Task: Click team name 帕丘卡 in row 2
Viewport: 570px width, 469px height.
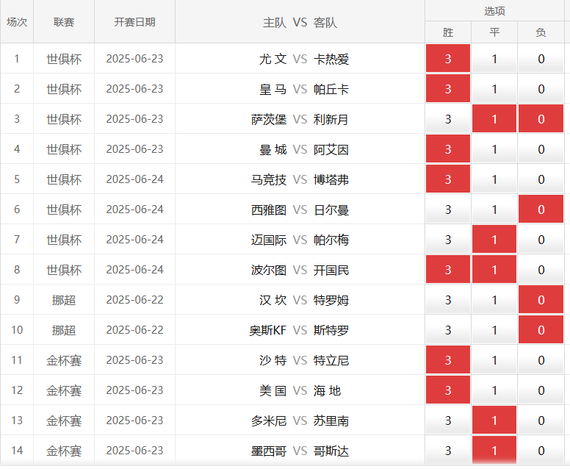Action: (x=331, y=89)
